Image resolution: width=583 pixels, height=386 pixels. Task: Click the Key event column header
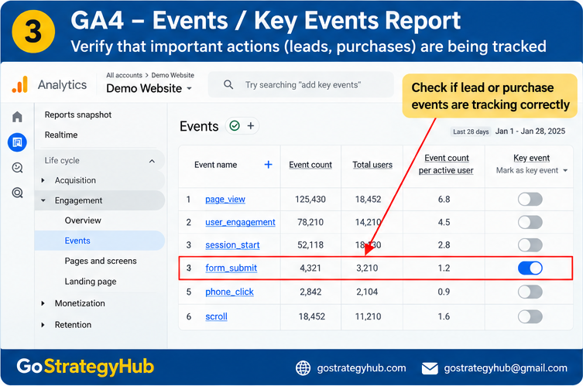click(531, 158)
